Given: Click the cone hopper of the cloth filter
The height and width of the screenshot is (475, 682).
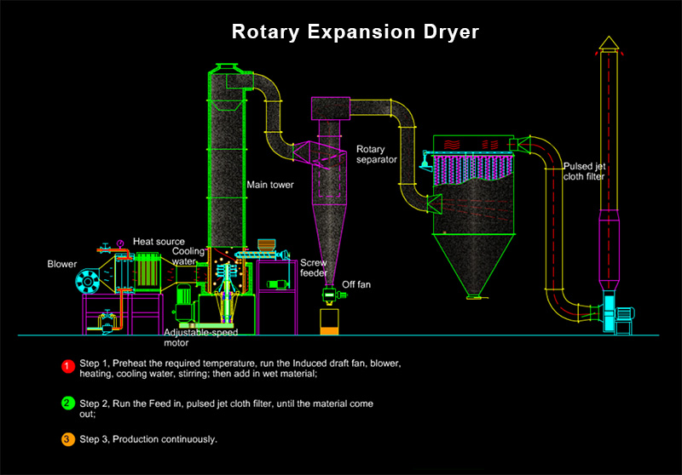Looking at the screenshot, I should tap(477, 264).
